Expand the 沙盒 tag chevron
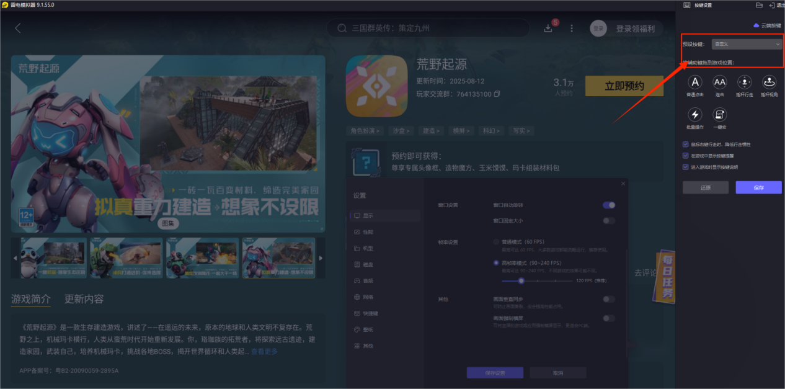The image size is (785, 389). pyautogui.click(x=407, y=130)
